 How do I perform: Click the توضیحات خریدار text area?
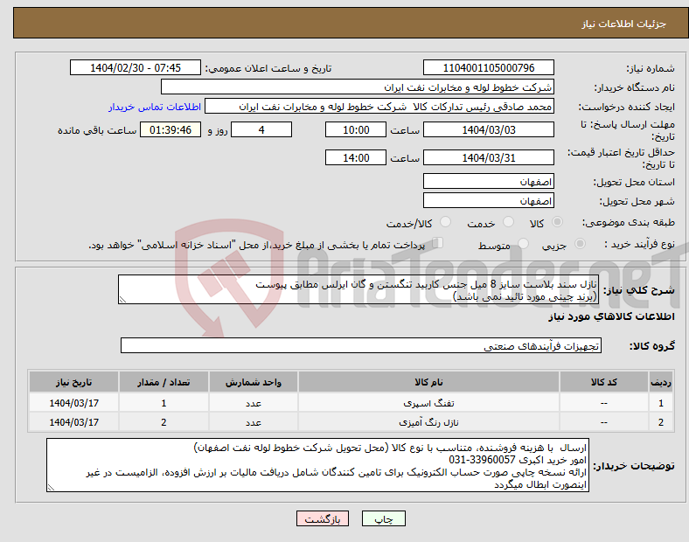(x=317, y=465)
